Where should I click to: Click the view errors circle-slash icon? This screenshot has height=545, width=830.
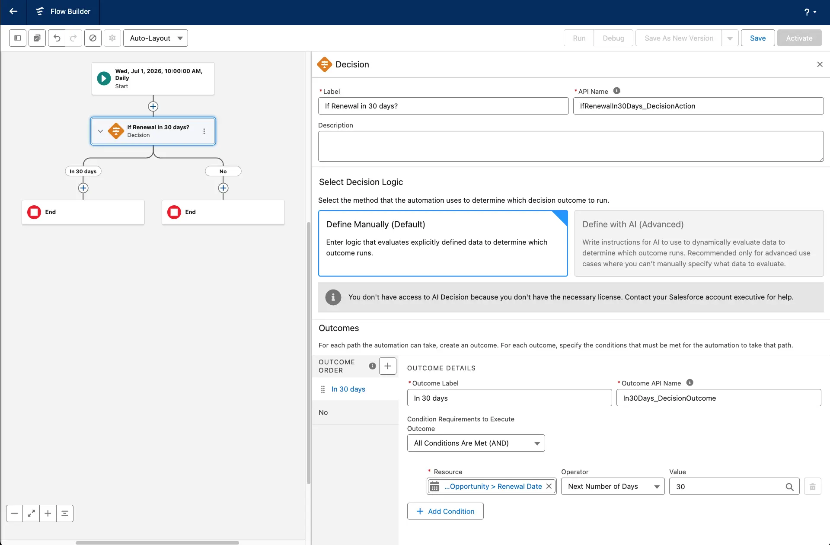(93, 38)
